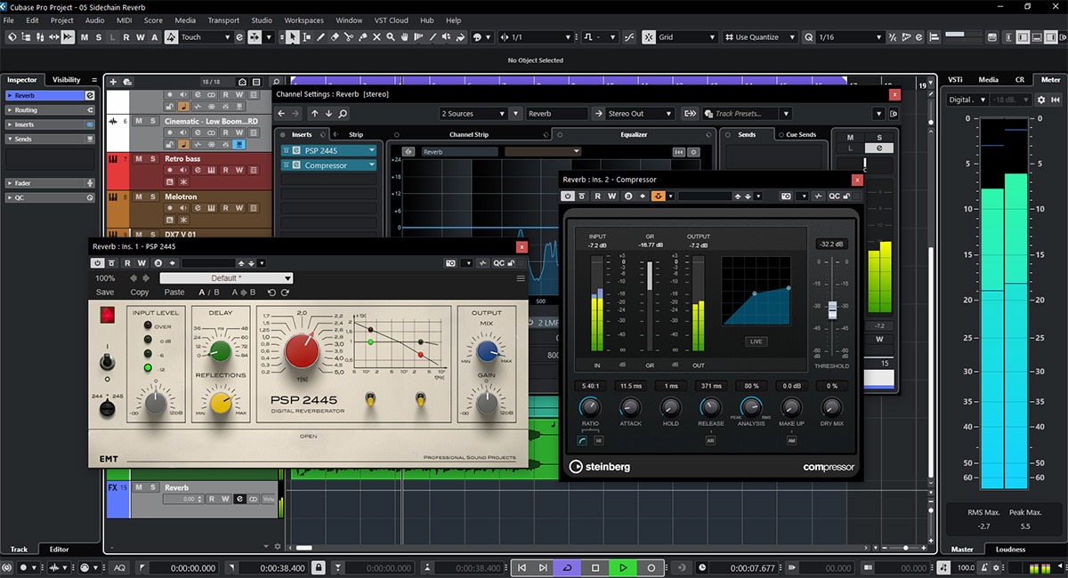Click the Stop transport button
The height and width of the screenshot is (578, 1068).
coord(595,567)
